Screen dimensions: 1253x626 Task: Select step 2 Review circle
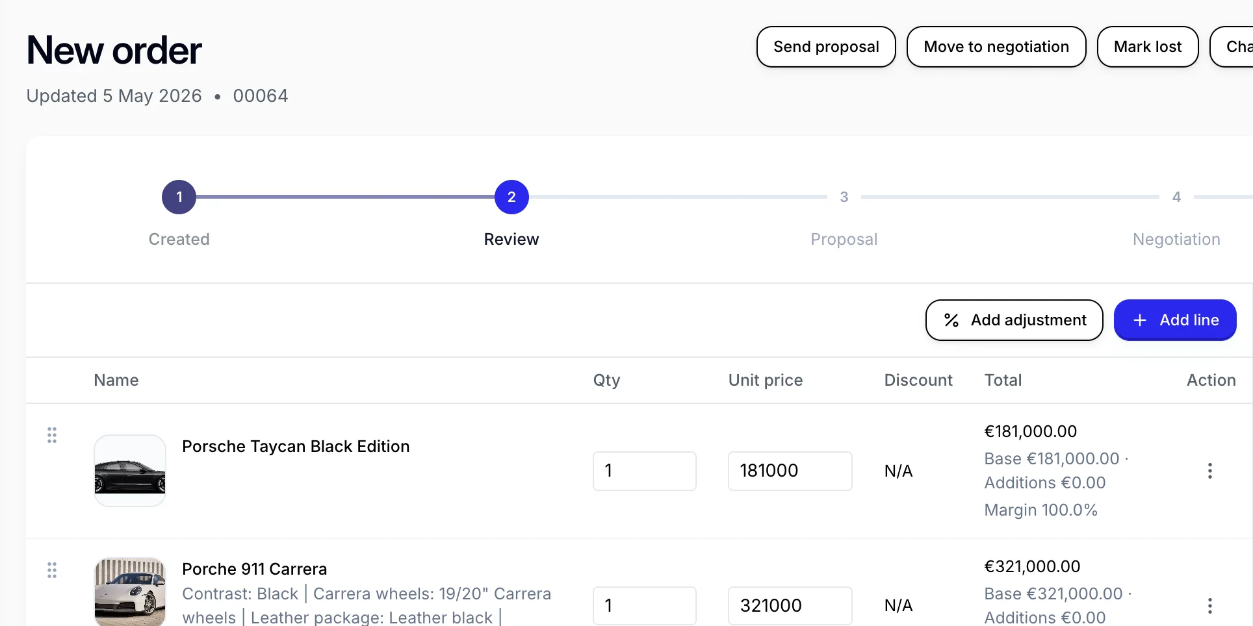pos(511,197)
